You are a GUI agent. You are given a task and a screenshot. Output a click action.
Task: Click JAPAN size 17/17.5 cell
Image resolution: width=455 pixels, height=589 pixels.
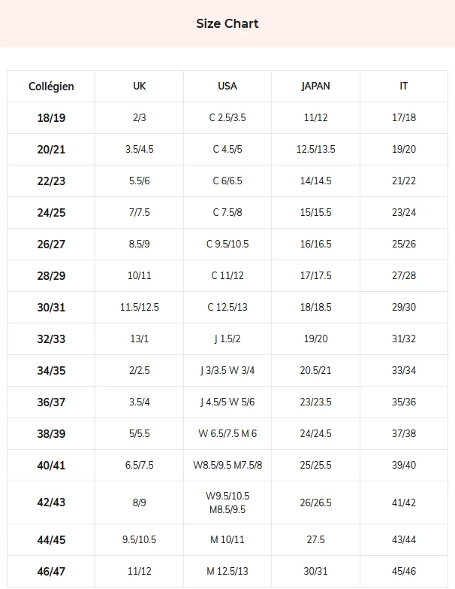click(315, 276)
